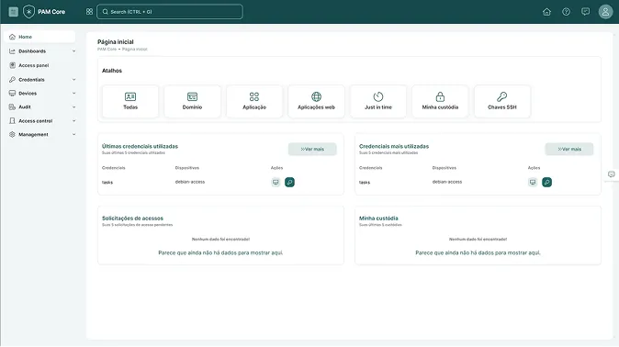Viewport: 619px width, 347px height.
Task: Expand the Management sidebar section
Action: click(41, 134)
